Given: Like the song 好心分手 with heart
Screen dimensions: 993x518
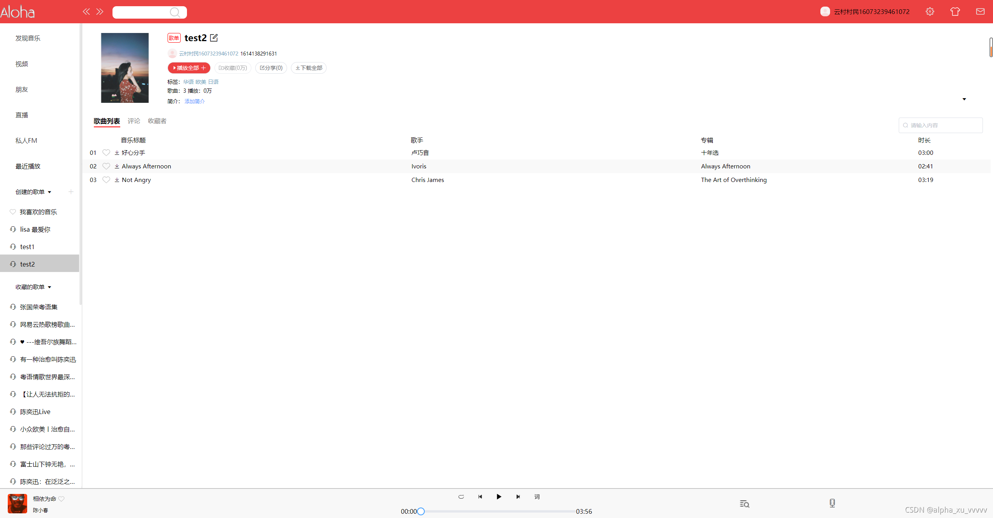Looking at the screenshot, I should (106, 153).
